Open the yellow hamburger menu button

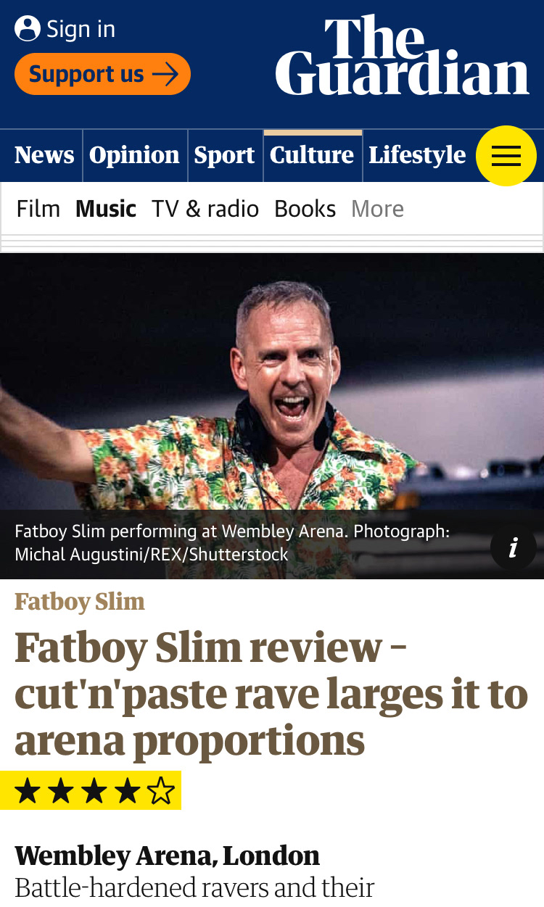[506, 156]
